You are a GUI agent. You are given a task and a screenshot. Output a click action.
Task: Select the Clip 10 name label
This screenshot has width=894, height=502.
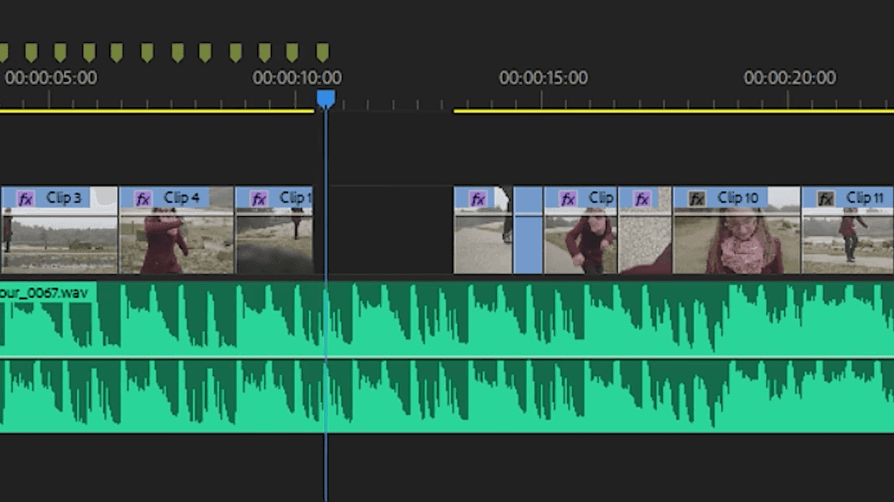point(737,198)
